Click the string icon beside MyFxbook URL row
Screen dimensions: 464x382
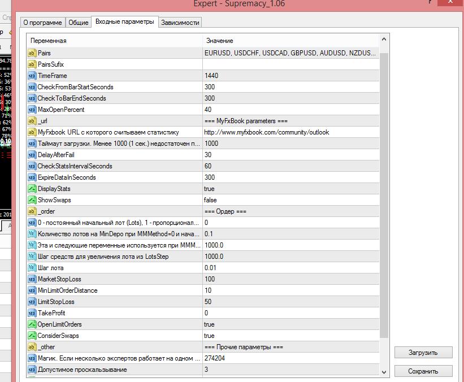pos(32,132)
